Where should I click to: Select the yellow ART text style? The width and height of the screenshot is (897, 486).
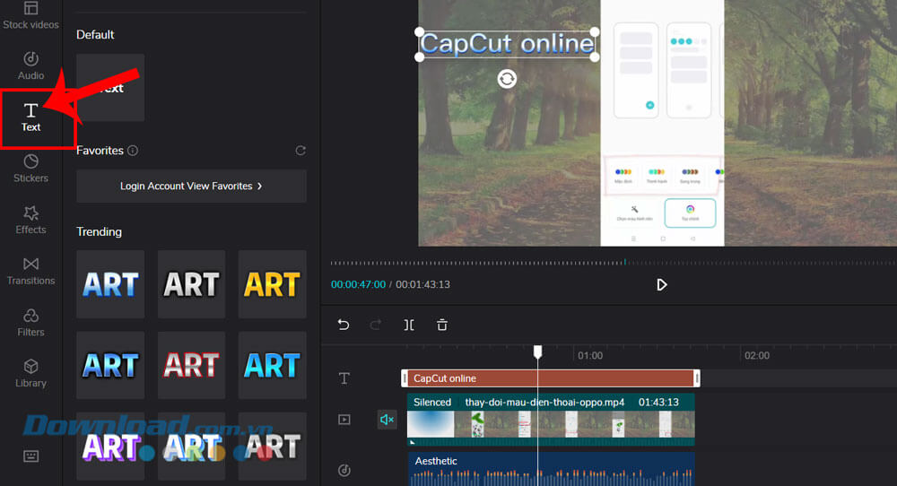tap(272, 284)
